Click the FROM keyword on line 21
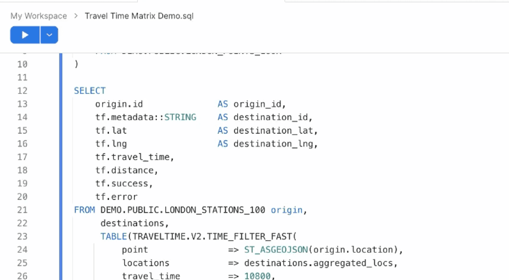Viewport: 509px width, 280px height. 84,210
